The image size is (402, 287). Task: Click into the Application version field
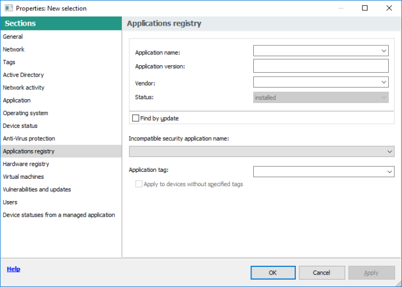(x=320, y=66)
